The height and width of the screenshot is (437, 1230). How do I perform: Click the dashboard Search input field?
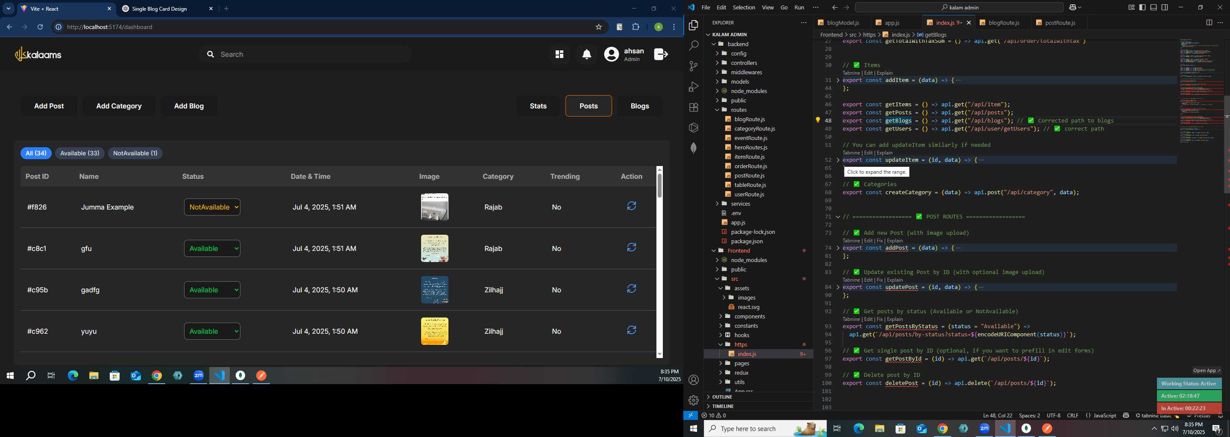(x=306, y=54)
